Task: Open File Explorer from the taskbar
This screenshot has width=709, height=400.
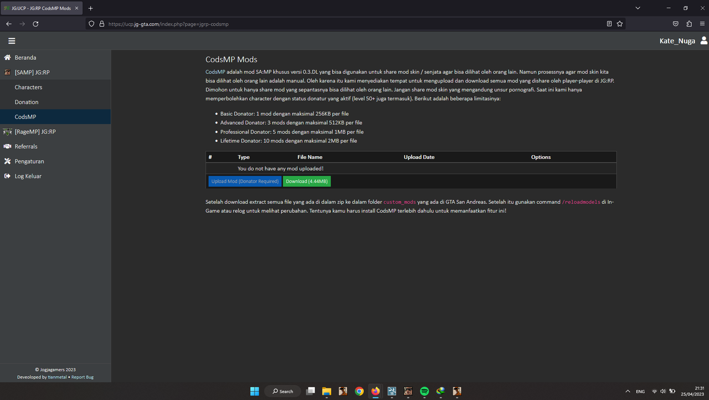Action: [326, 391]
